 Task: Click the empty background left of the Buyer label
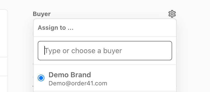pos(20,14)
